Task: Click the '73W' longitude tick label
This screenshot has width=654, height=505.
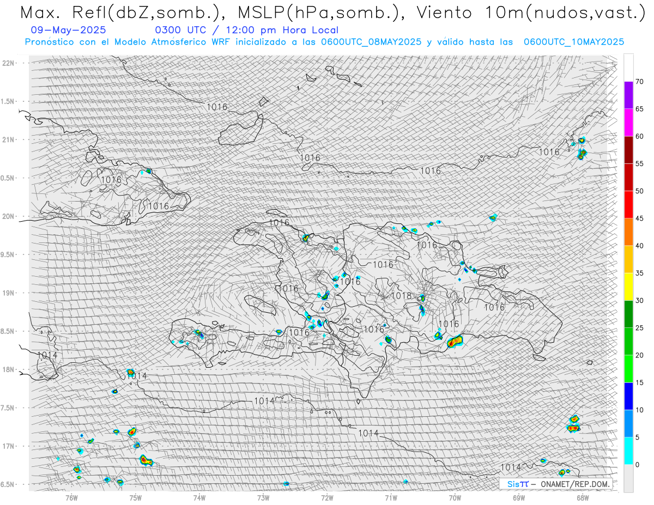Action: click(x=263, y=497)
